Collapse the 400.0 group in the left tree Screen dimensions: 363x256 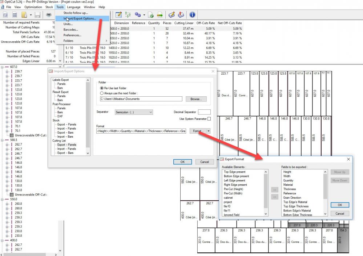[x=2, y=240]
